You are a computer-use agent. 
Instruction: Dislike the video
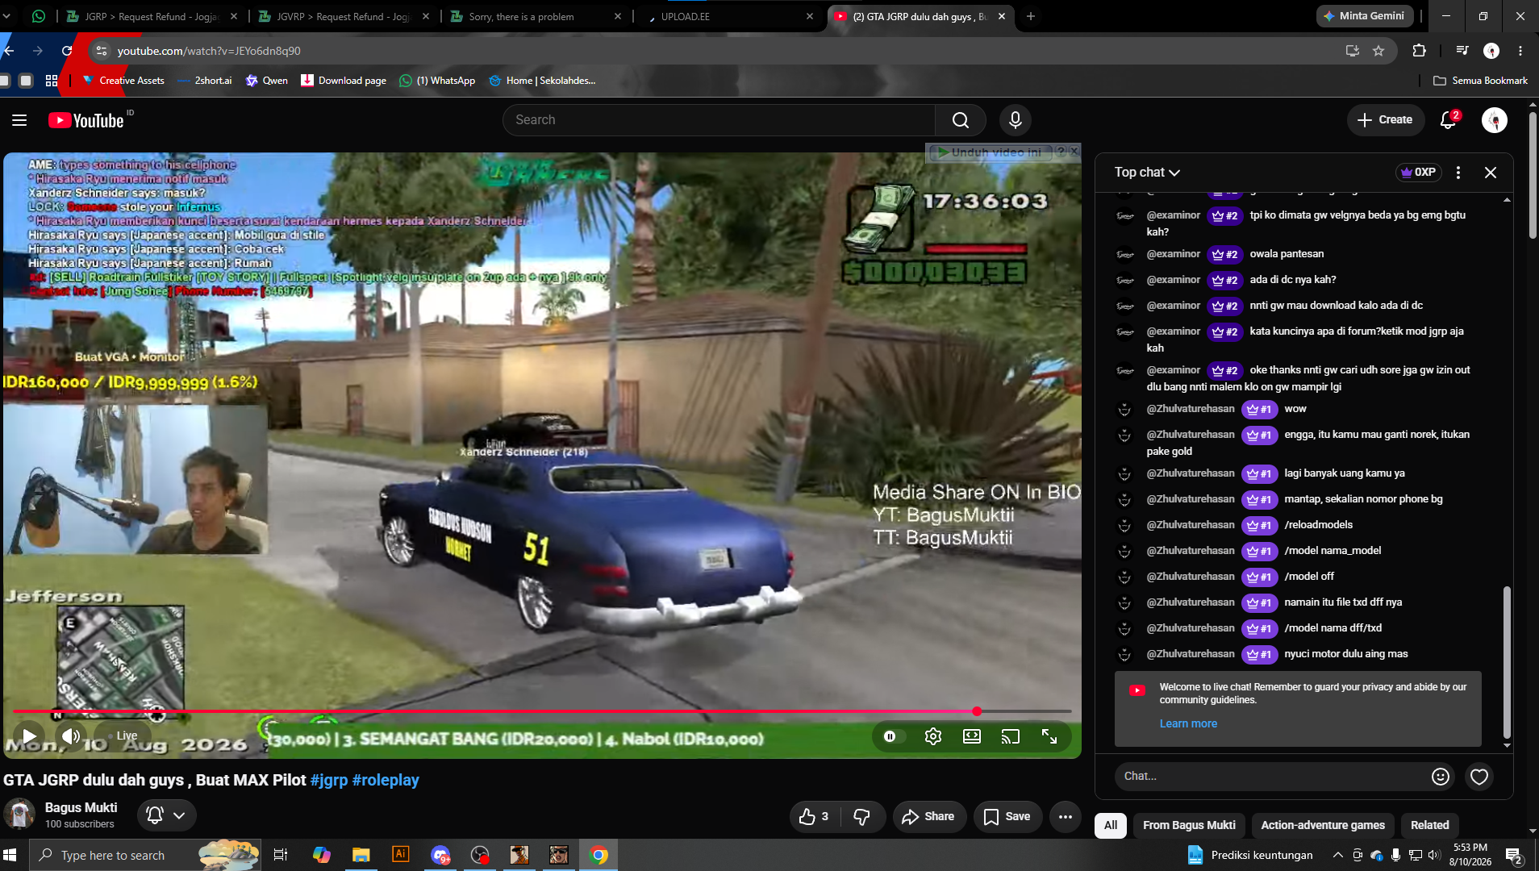861,817
